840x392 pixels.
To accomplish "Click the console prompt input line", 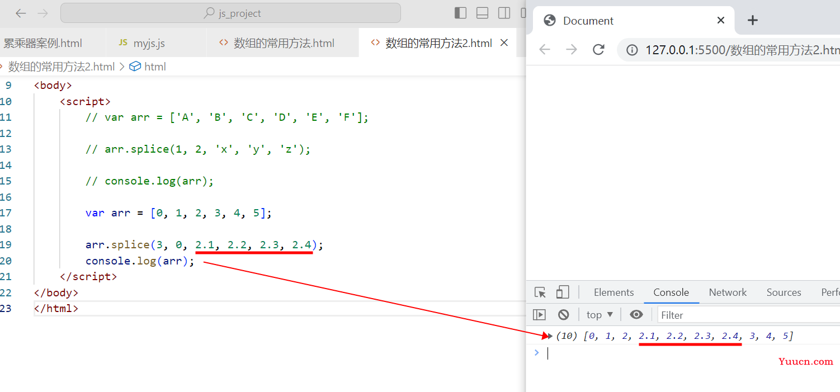I will point(693,353).
